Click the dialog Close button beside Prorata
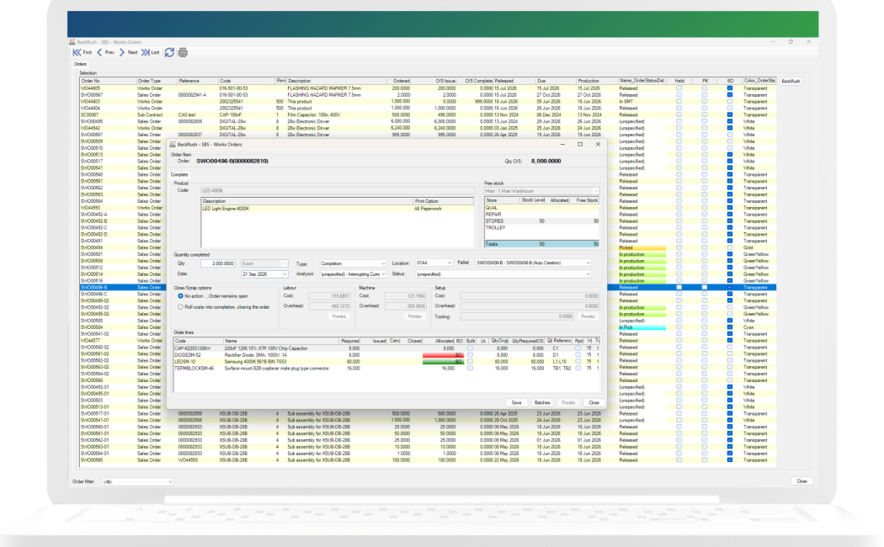The height and width of the screenshot is (547, 884). (x=594, y=403)
